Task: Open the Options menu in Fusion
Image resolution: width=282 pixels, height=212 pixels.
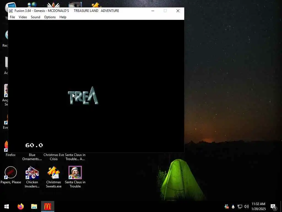Action: (x=50, y=17)
